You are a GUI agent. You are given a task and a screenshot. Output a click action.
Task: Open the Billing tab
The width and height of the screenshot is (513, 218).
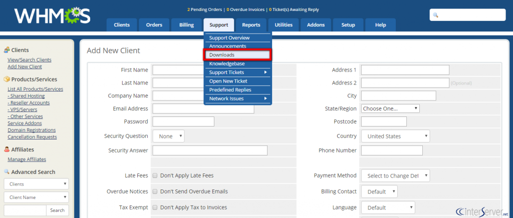(186, 25)
